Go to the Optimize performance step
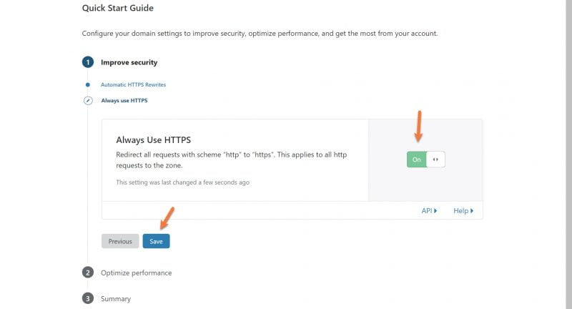The width and height of the screenshot is (572, 309). click(x=136, y=273)
